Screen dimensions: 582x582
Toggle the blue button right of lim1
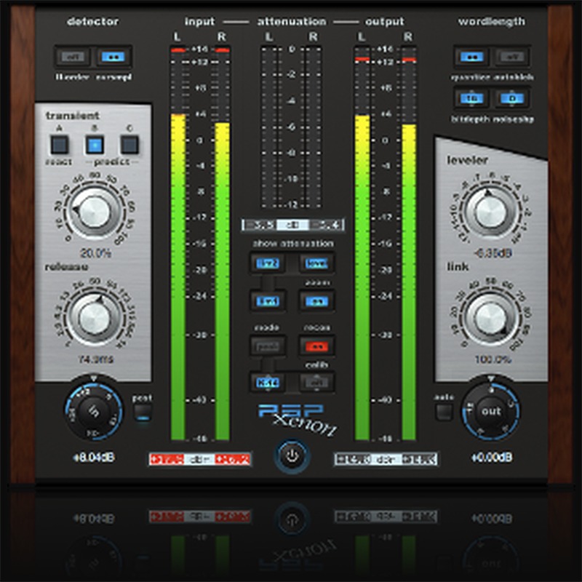click(x=316, y=301)
